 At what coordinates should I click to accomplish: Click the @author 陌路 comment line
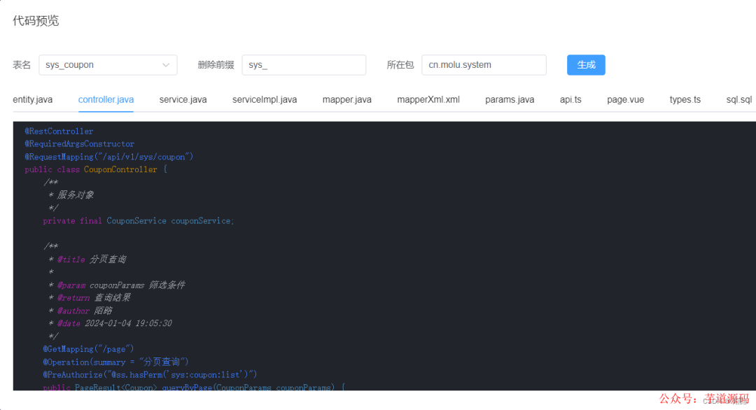click(80, 311)
